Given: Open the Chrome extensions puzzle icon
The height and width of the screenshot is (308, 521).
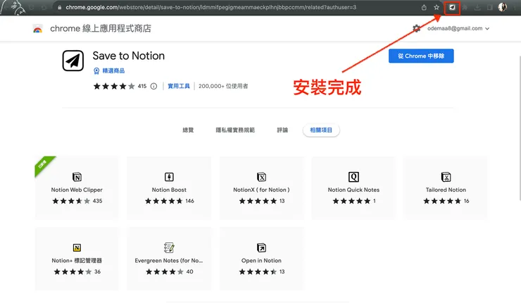Looking at the screenshot, I should (465, 7).
